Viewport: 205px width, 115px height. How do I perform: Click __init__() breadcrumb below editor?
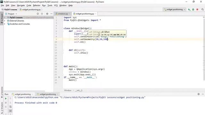78,90
